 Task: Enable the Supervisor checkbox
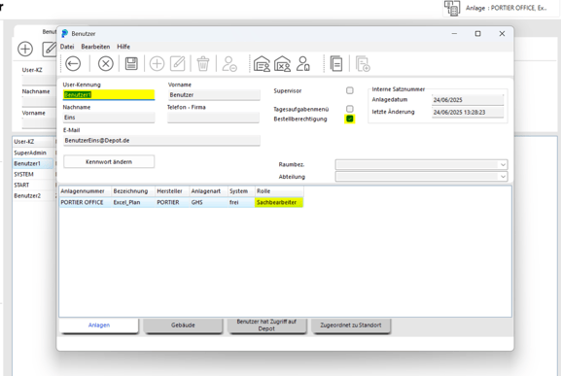pos(350,90)
